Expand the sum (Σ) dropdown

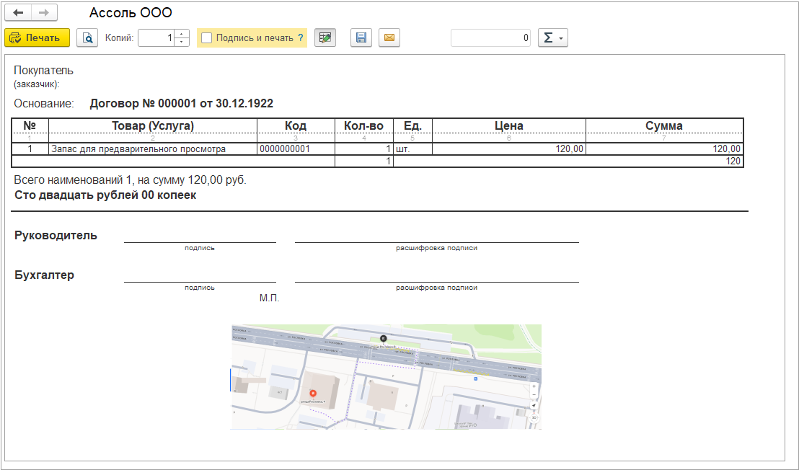[x=553, y=38]
